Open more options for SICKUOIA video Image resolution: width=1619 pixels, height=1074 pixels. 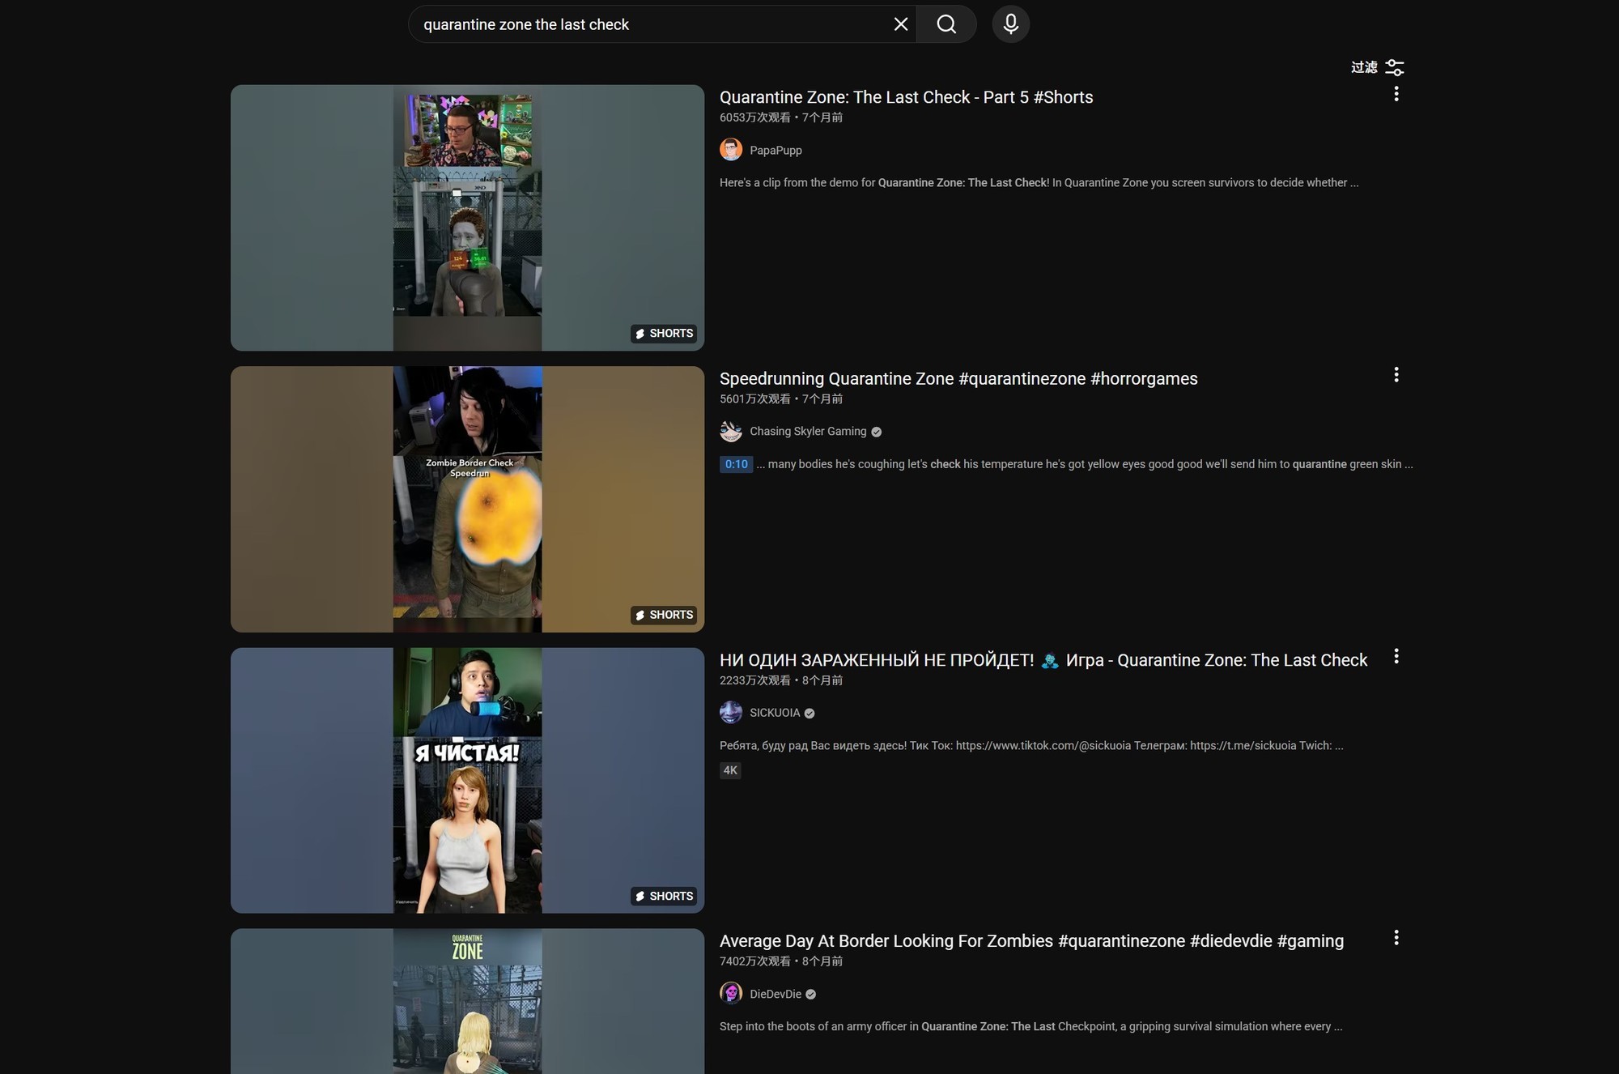(1396, 657)
